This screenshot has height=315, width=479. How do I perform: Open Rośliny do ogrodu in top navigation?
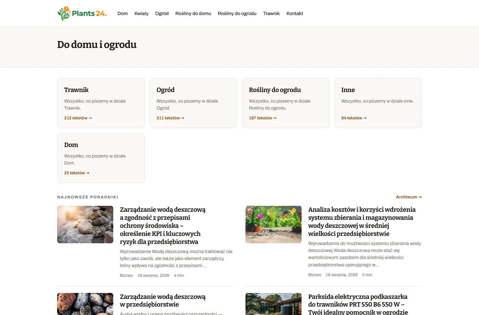point(237,13)
